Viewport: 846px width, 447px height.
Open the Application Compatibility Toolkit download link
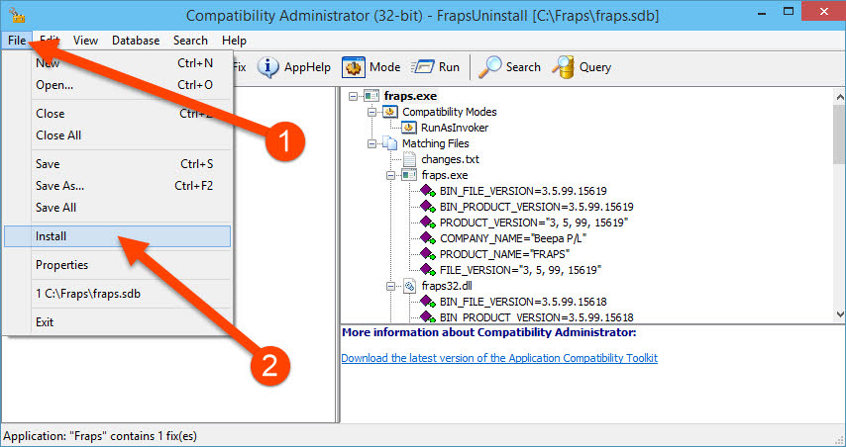point(498,358)
